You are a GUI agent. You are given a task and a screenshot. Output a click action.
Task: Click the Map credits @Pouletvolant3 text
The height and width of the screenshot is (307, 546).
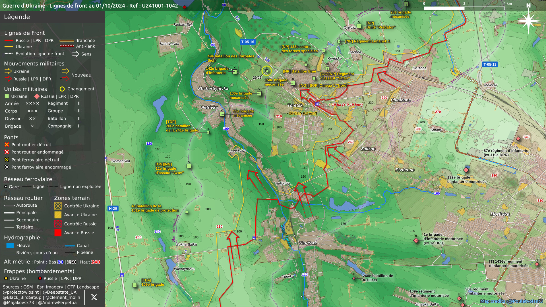coord(511,301)
